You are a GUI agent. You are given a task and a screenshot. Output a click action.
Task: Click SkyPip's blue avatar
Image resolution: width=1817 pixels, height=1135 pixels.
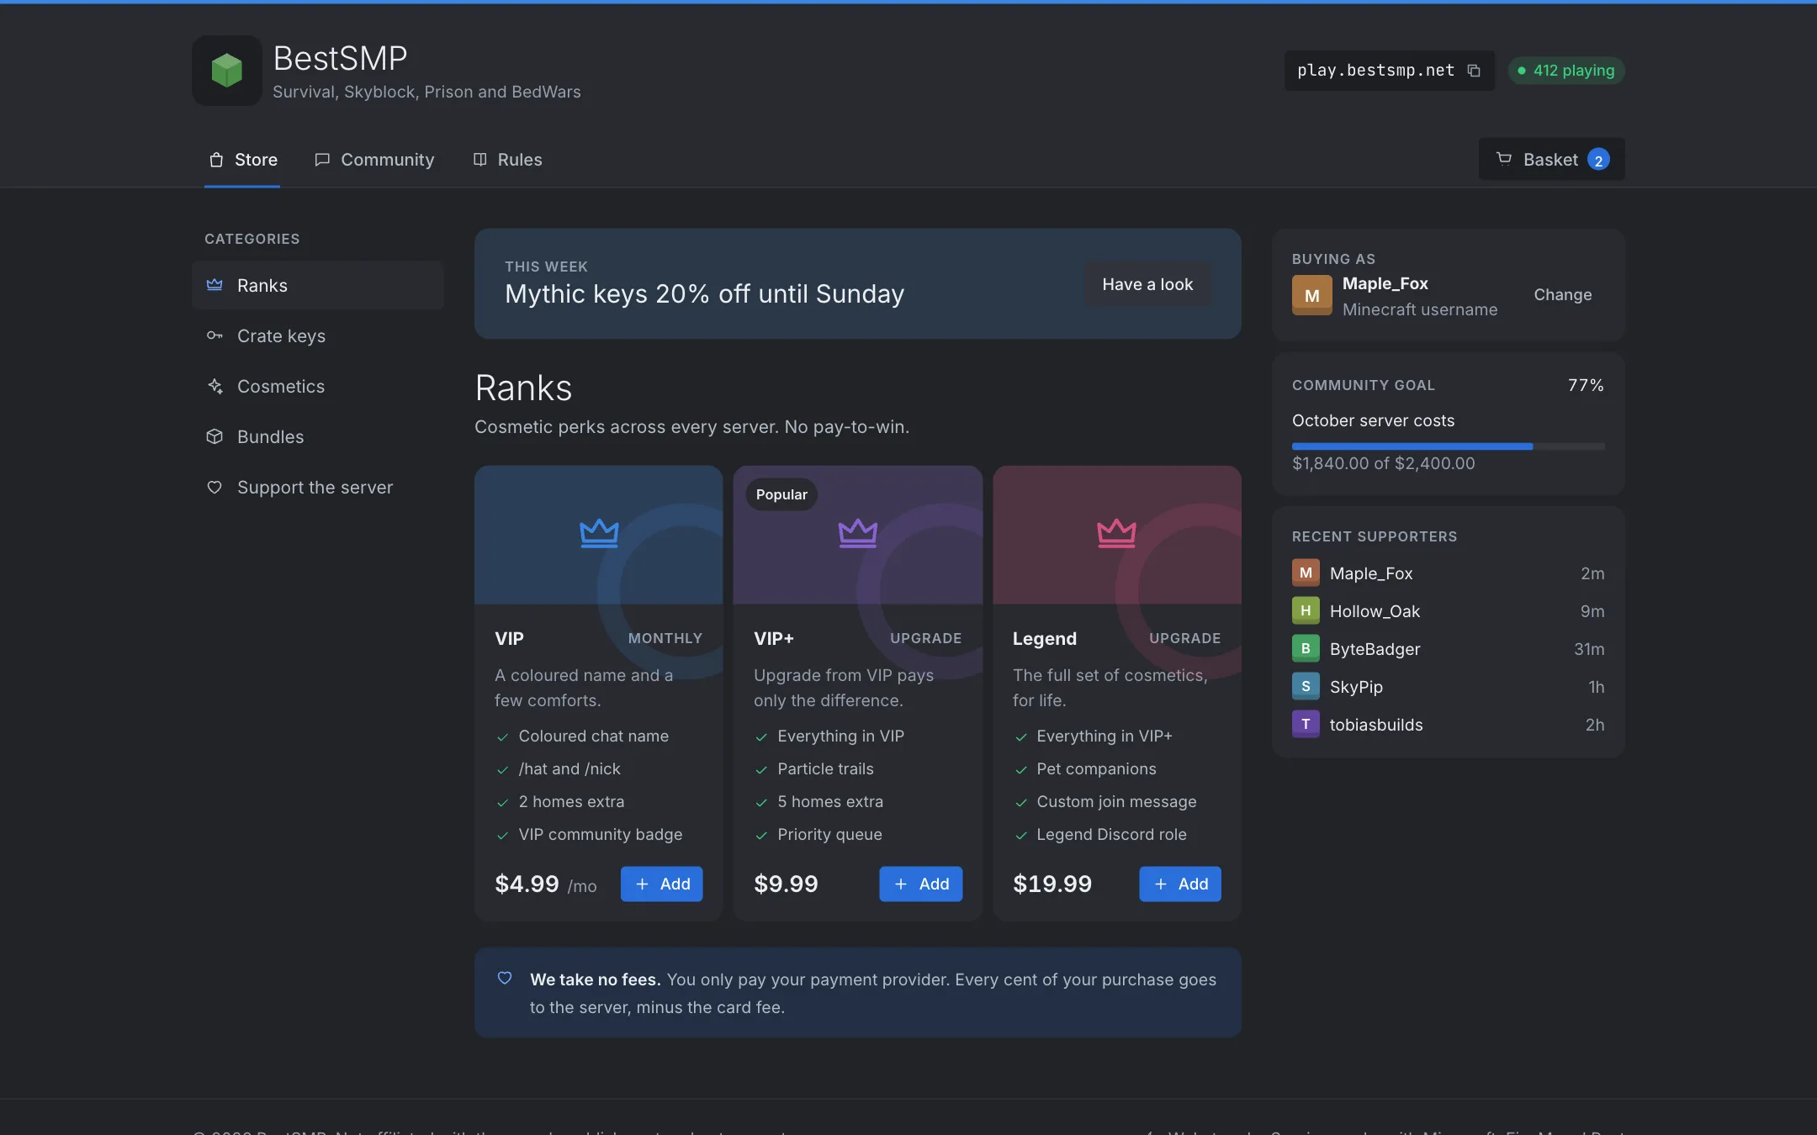click(x=1306, y=686)
